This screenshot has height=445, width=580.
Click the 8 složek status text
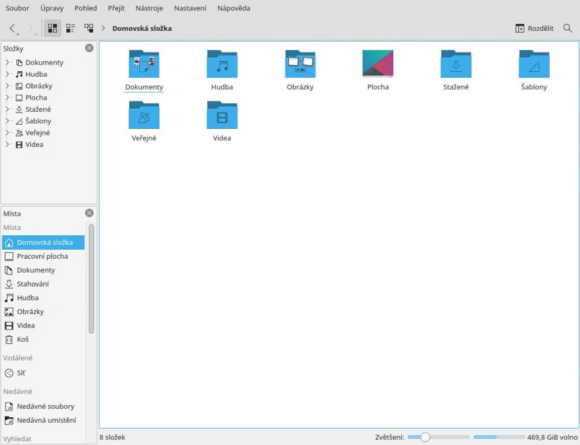[112, 437]
